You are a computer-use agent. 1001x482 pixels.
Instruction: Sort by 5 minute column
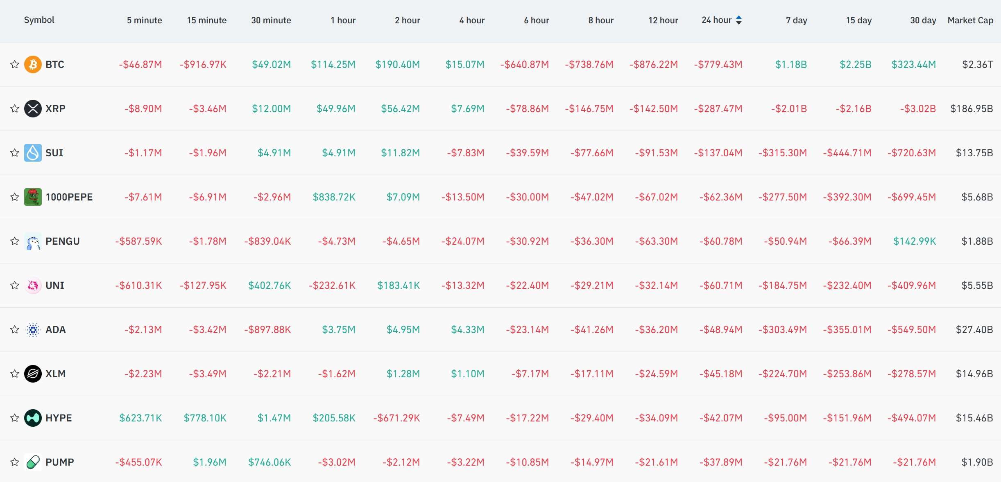pos(144,20)
